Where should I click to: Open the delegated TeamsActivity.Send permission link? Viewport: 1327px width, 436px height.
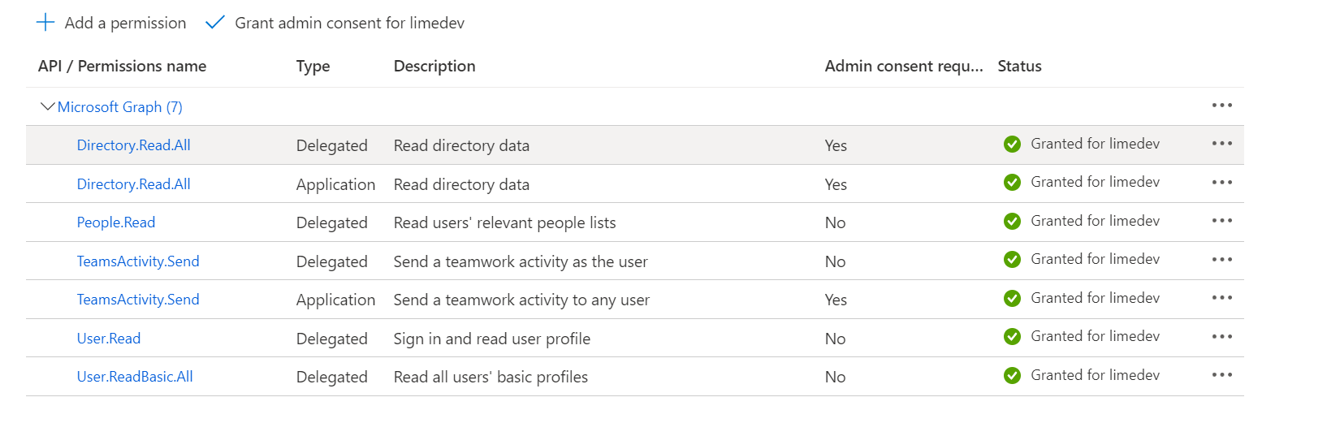137,261
